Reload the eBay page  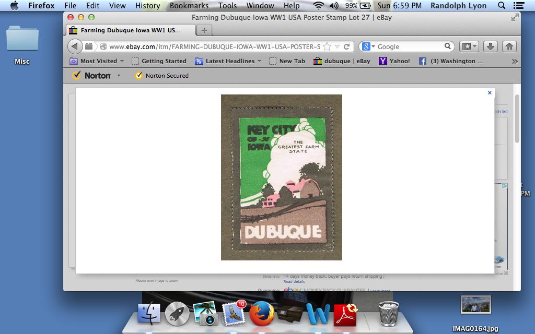[346, 46]
